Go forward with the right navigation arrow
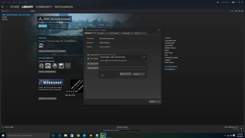245x138 pixels. coord(7,7)
